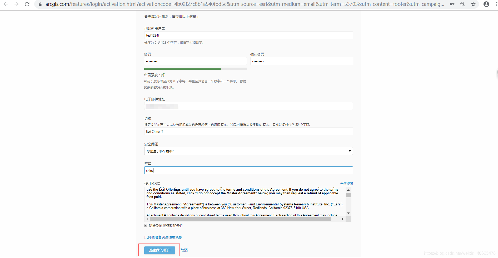This screenshot has height=258, width=498.
Task: Edit the new username field
Action: click(x=248, y=35)
